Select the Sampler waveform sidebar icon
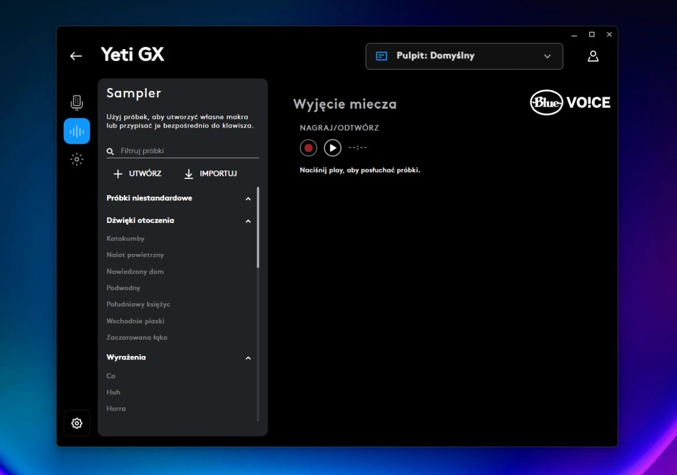 click(x=77, y=131)
